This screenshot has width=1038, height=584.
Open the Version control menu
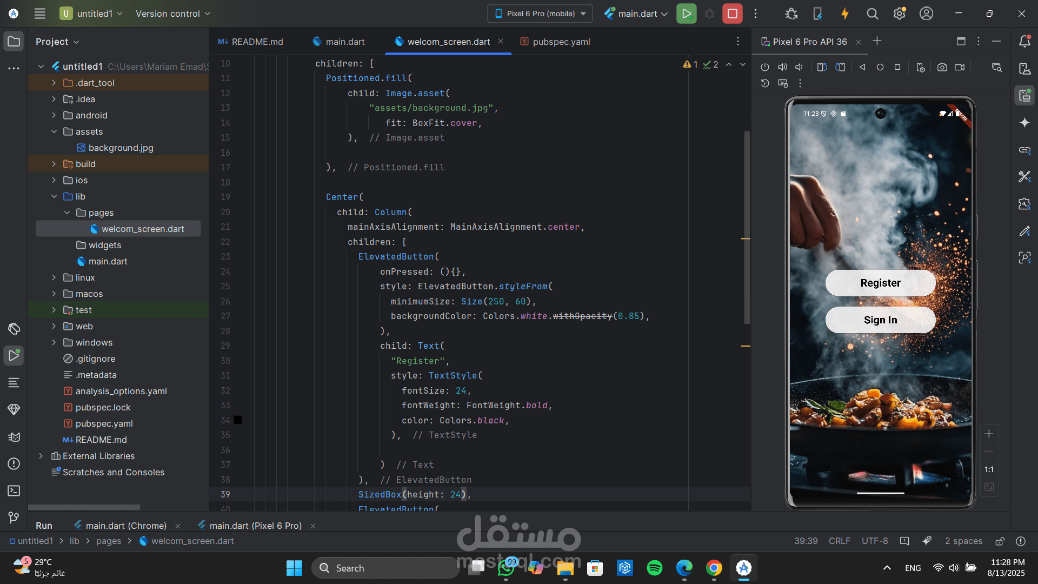[172, 14]
